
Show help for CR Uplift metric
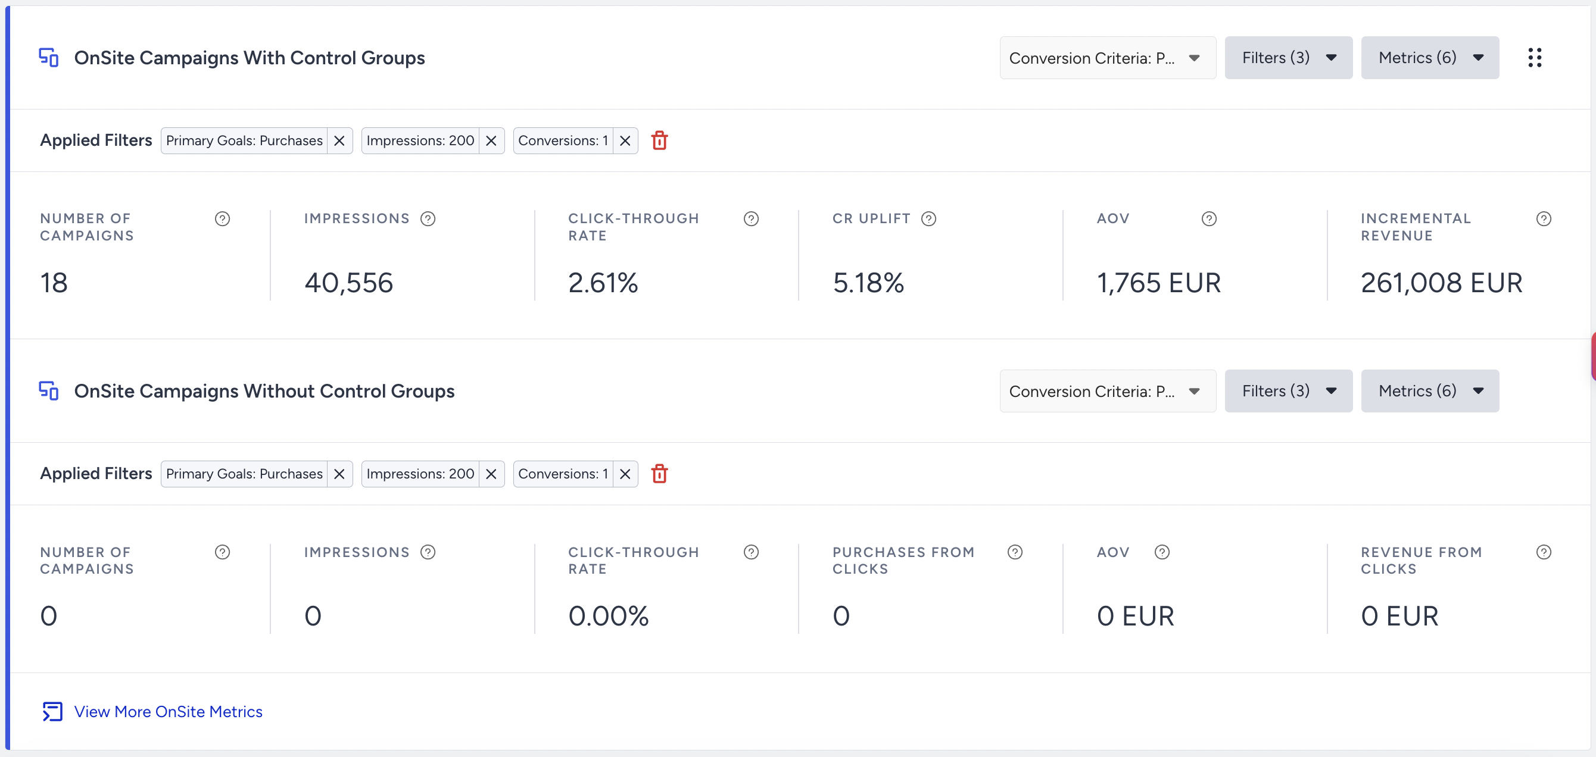click(x=928, y=218)
